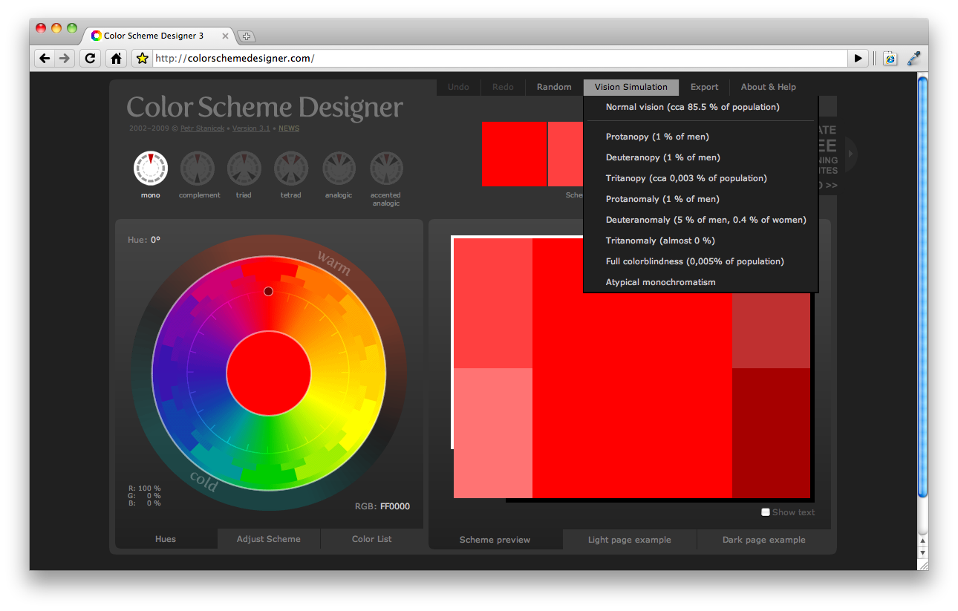Image resolution: width=958 pixels, height=611 pixels.
Task: Select the analogic scheme icon
Action: tap(339, 169)
